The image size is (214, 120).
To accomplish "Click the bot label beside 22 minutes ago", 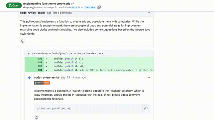I will pyautogui.click(x=63, y=78).
